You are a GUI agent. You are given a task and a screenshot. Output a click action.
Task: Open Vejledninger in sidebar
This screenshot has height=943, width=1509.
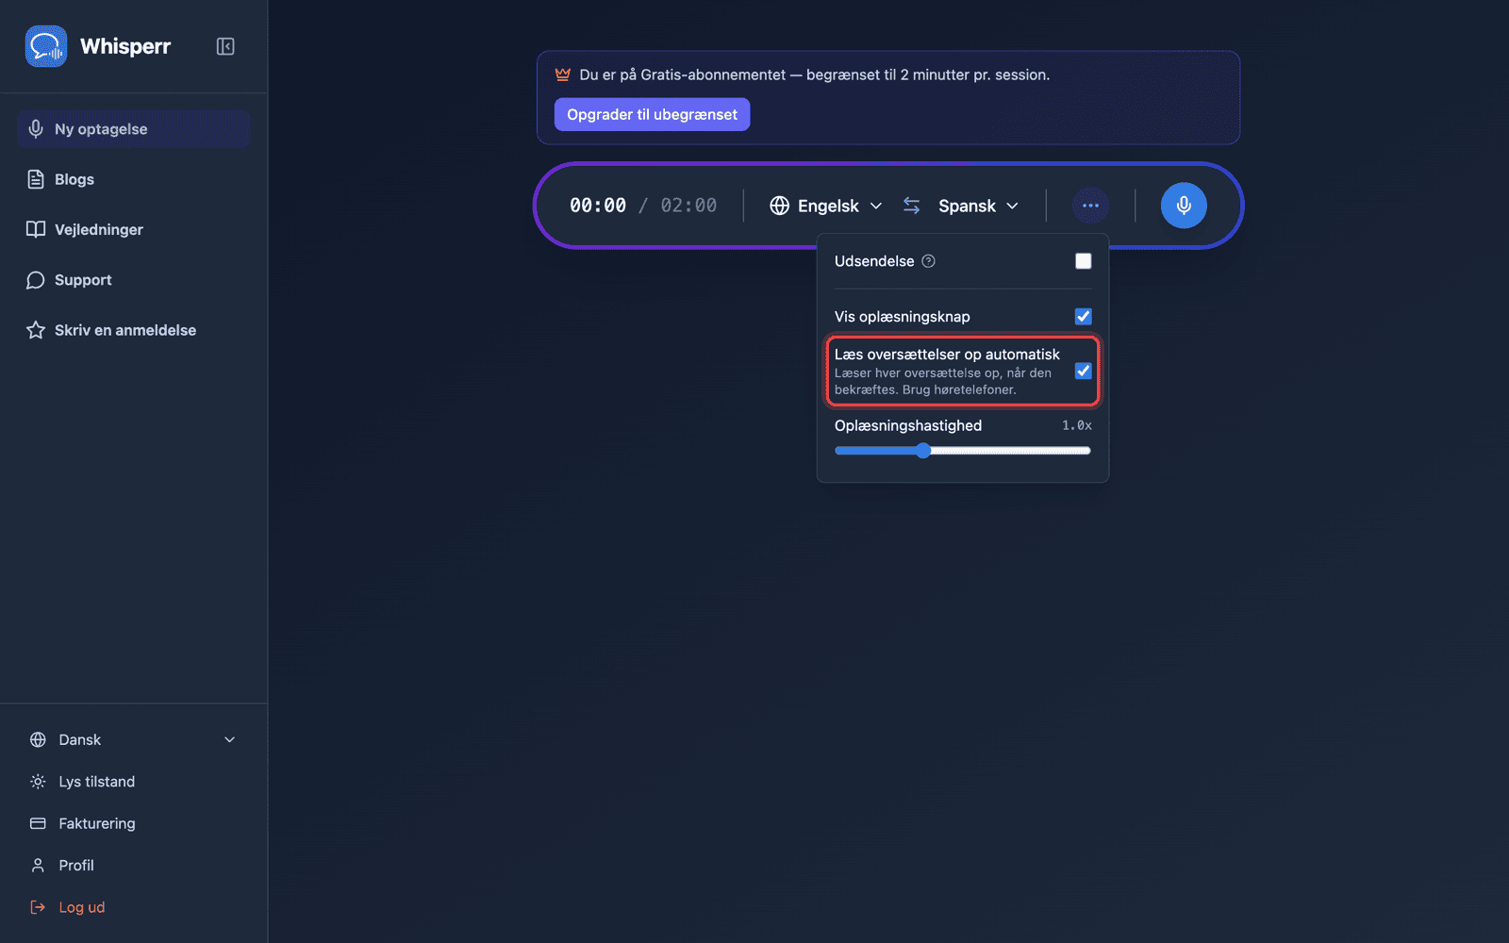(x=133, y=229)
